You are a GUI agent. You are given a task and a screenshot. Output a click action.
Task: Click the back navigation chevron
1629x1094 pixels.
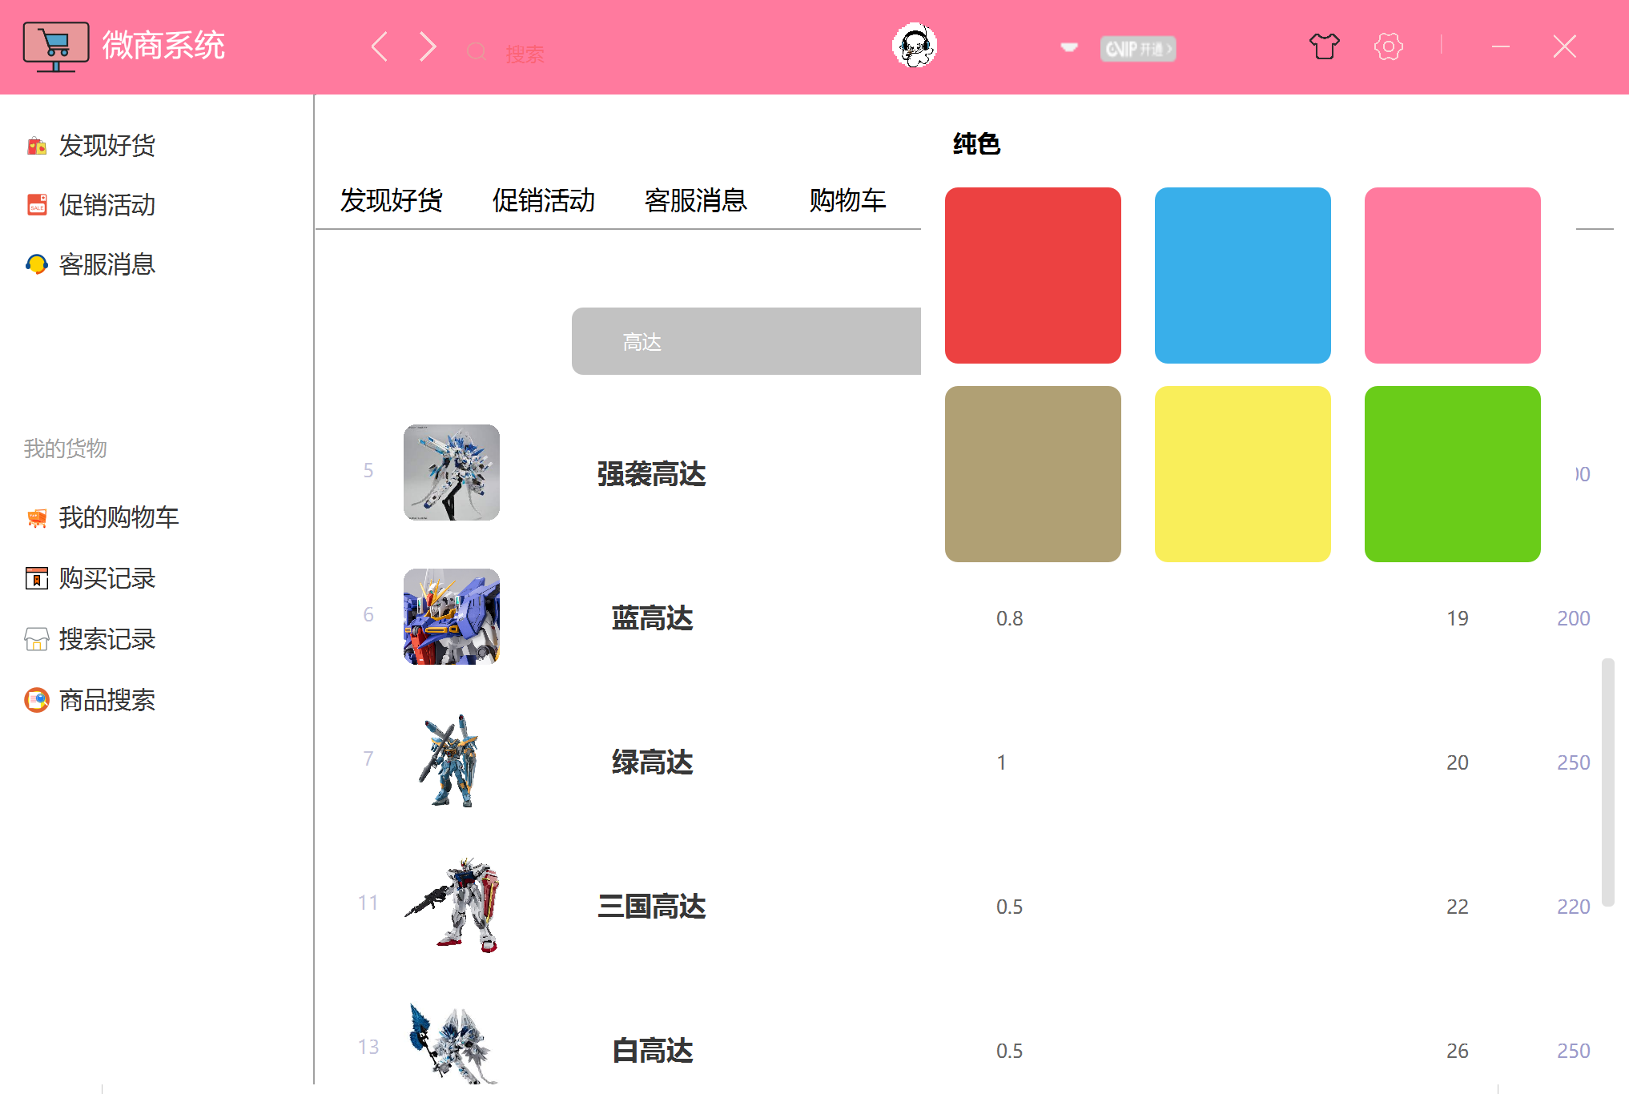pos(378,46)
